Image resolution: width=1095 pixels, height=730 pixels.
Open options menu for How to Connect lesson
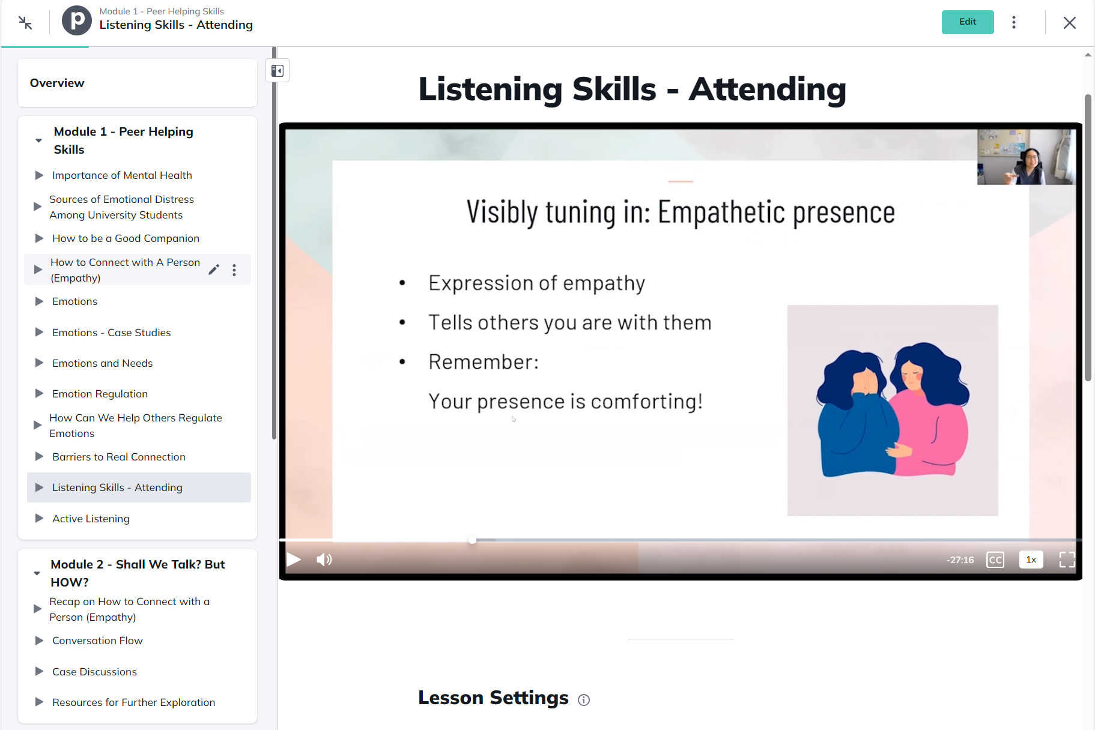click(234, 270)
